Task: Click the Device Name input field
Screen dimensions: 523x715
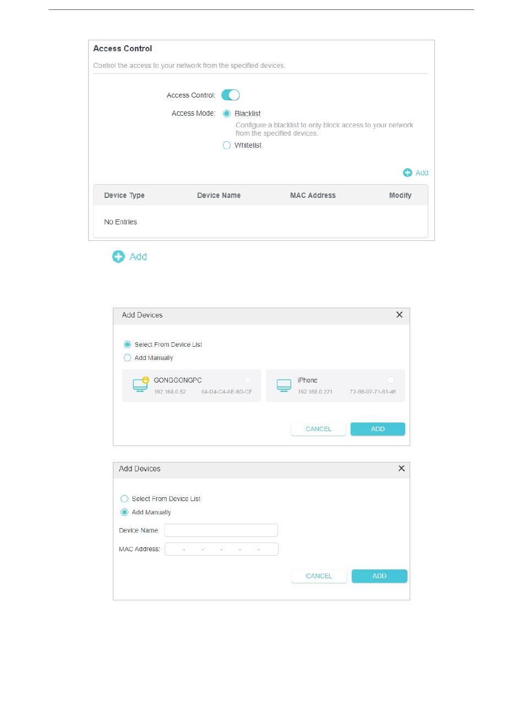Action: click(221, 530)
